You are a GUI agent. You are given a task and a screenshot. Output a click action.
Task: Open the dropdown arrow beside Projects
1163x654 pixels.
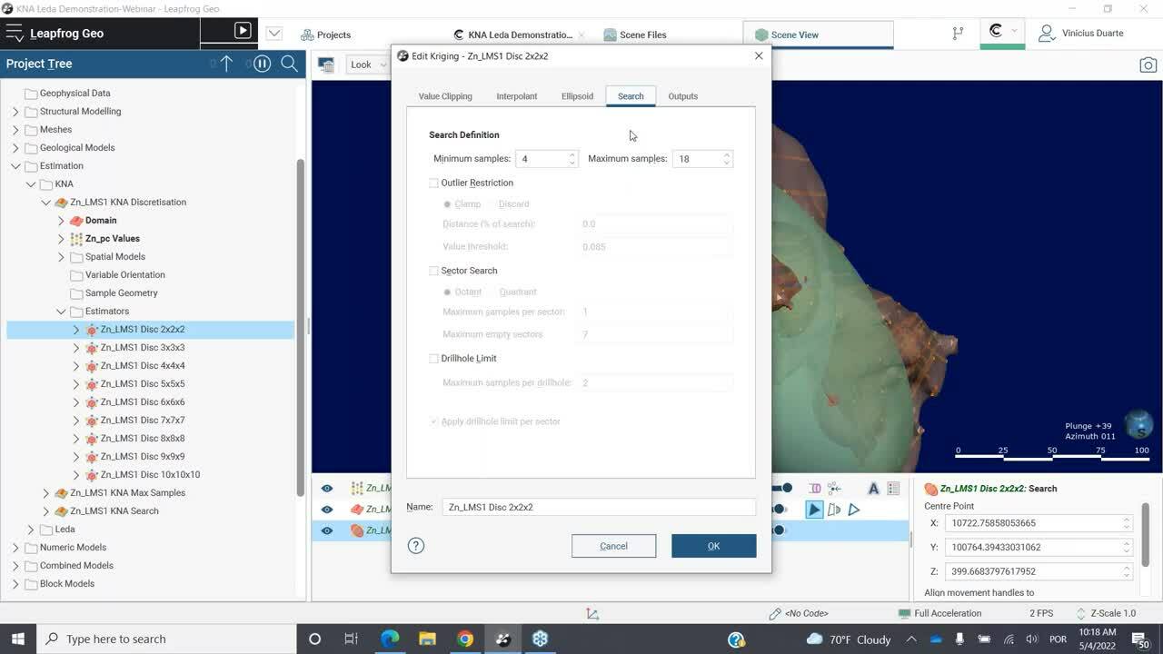click(x=273, y=34)
